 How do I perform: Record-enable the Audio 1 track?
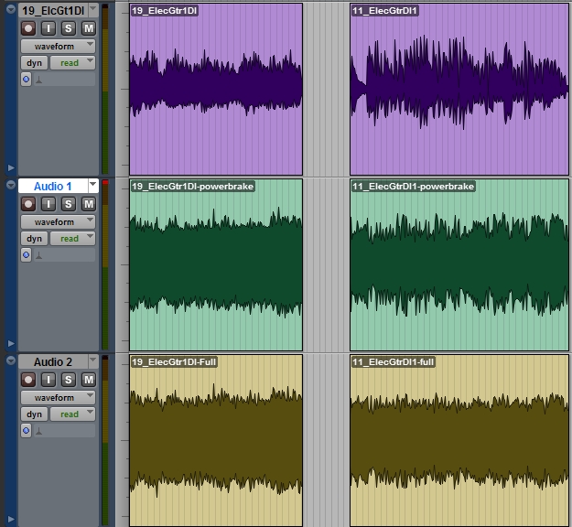click(27, 204)
